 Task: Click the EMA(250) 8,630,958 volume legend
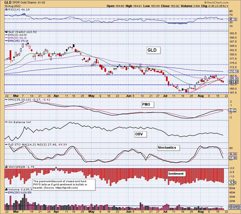pyautogui.click(x=18, y=193)
